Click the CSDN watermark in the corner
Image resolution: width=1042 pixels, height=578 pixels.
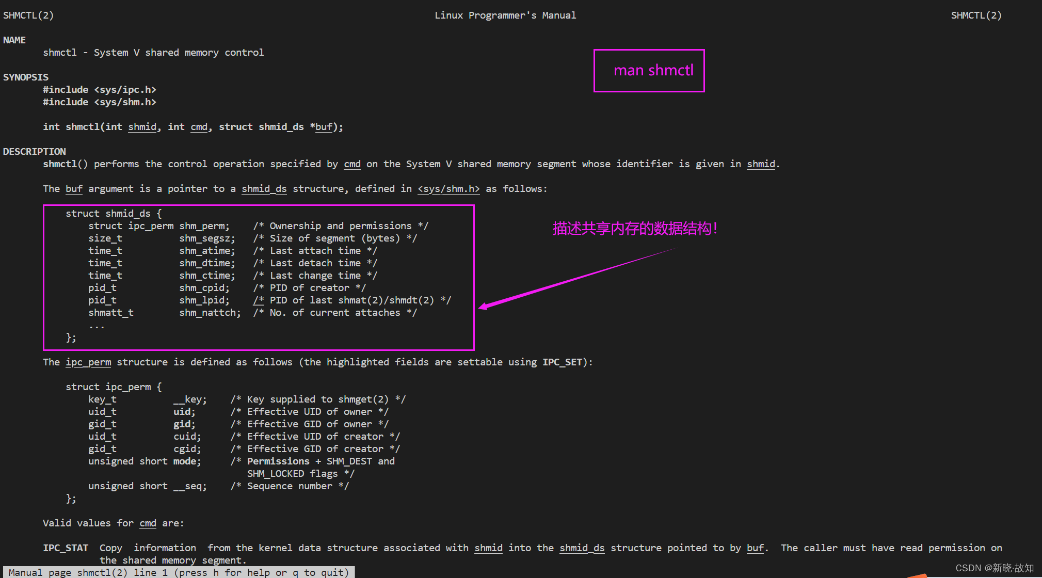pos(994,568)
